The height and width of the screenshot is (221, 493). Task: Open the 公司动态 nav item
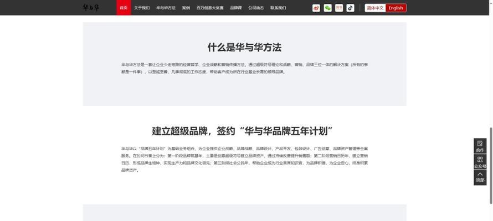[x=256, y=8]
